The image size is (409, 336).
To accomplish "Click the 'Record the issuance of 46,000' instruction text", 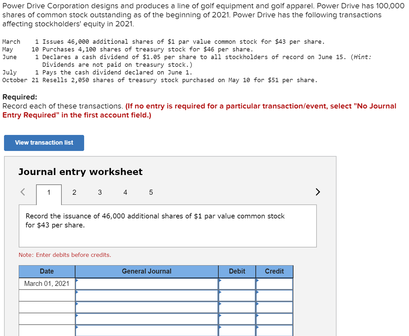I will coord(155,220).
